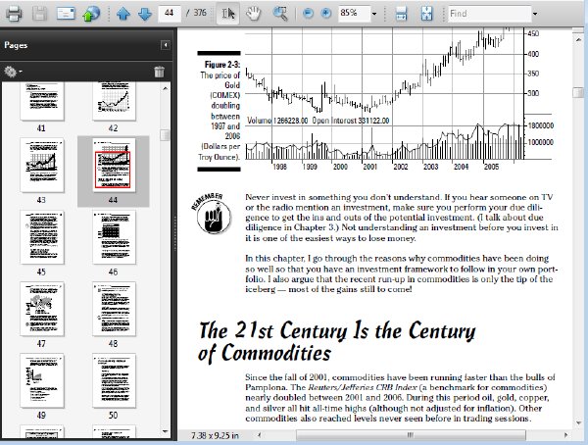This screenshot has width=588, height=445.
Task: Click the email envelope icon
Action: point(66,14)
